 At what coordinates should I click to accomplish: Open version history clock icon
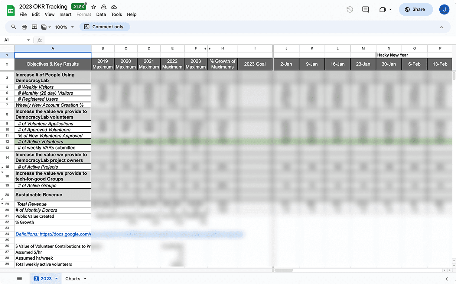[350, 9]
